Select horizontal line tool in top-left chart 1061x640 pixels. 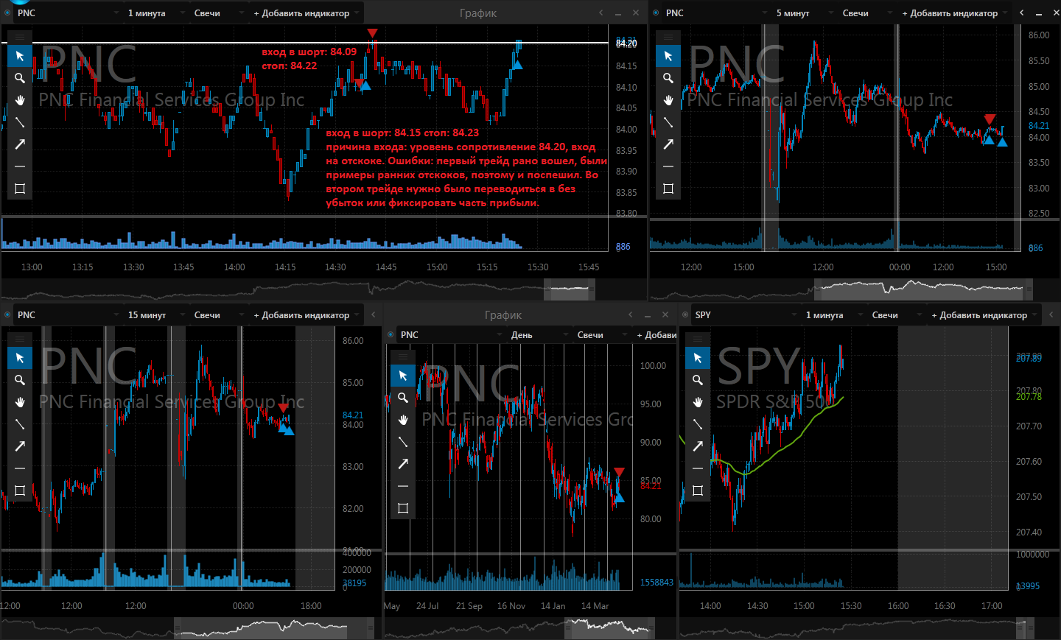pyautogui.click(x=20, y=166)
